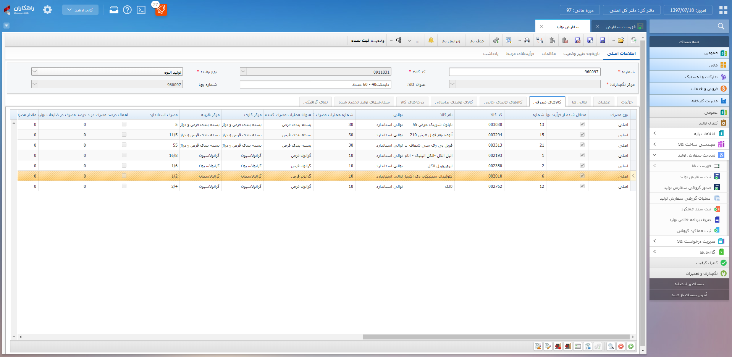Click the printer icon in the toolbar
The height and width of the screenshot is (357, 732).
pyautogui.click(x=527, y=40)
